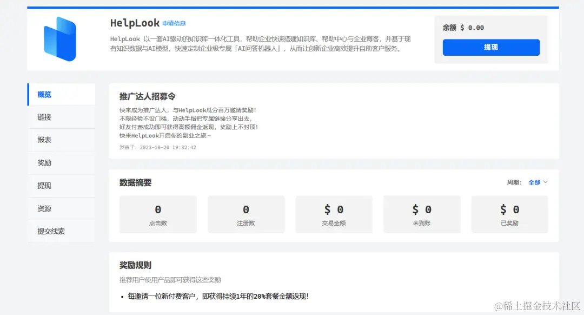Click the HelpLook blue logo icon
The image size is (584, 315).
click(59, 39)
